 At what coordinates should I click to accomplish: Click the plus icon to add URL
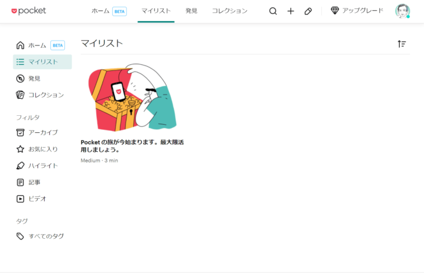tap(290, 11)
